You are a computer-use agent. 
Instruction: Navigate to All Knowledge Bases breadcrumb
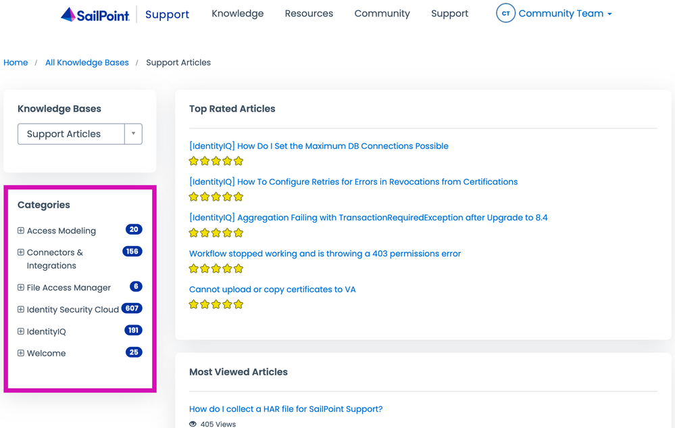click(x=86, y=62)
